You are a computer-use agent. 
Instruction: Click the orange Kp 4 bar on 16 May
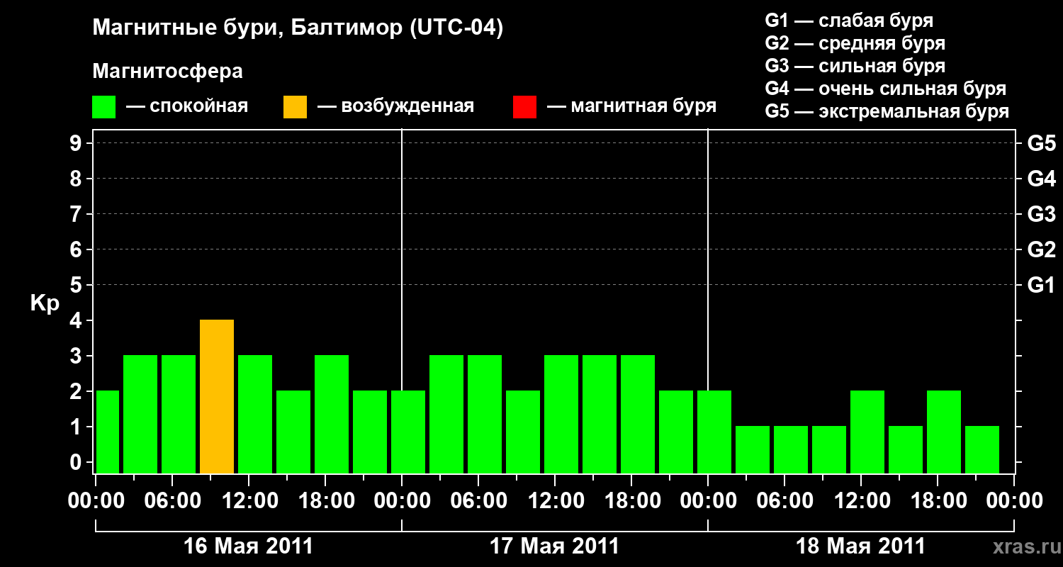(217, 397)
